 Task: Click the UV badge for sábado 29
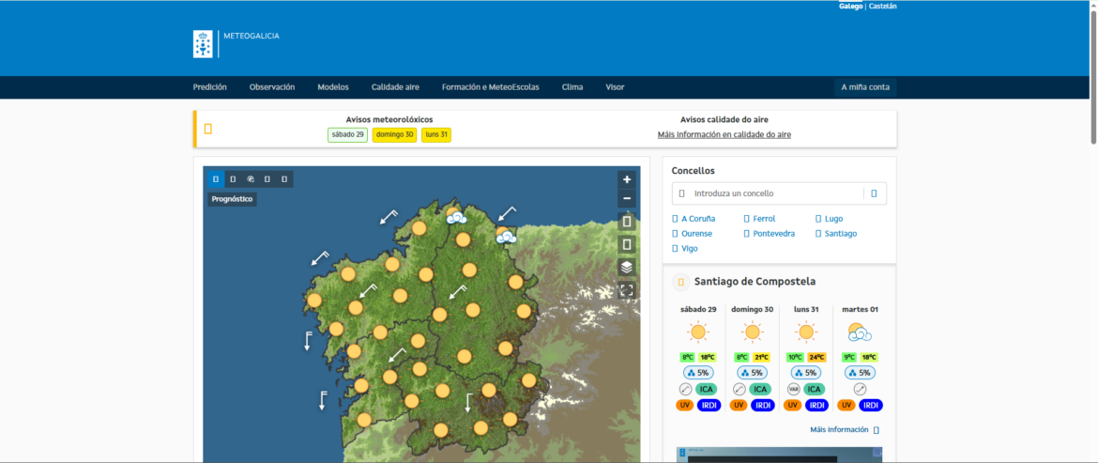[x=685, y=405]
